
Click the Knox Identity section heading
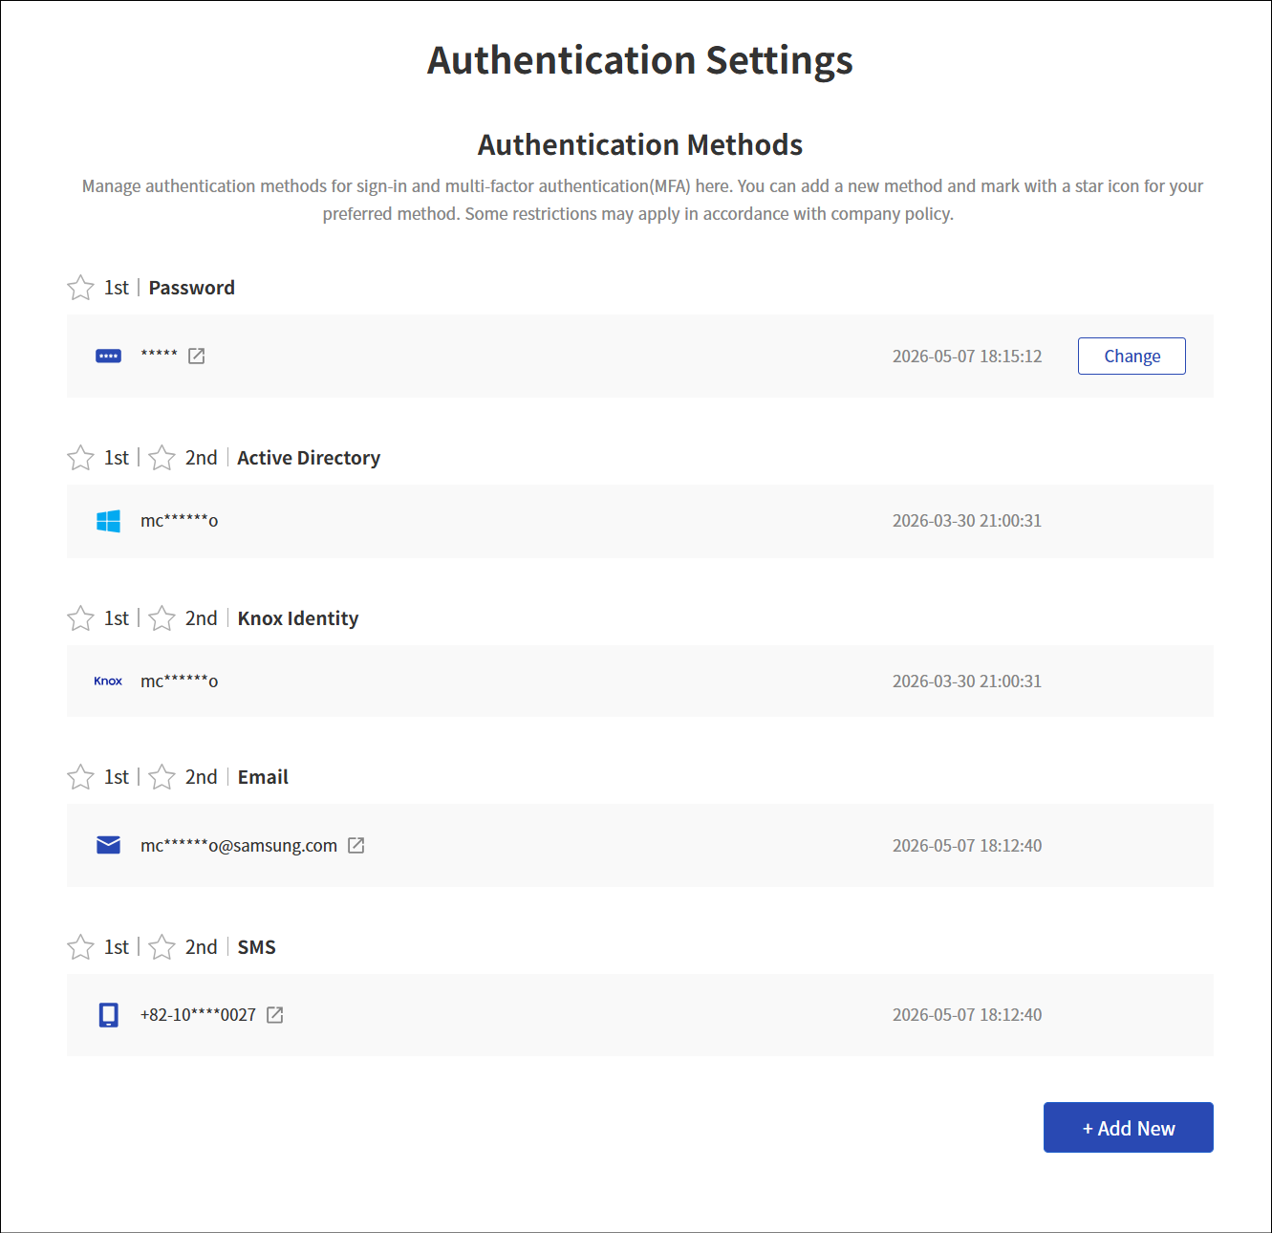tap(298, 618)
